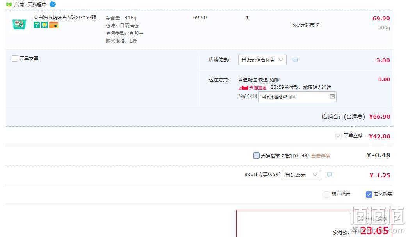The width and height of the screenshot is (408, 237).
Task: Click the -¥42.00 instant discount amount
Action: 378,136
